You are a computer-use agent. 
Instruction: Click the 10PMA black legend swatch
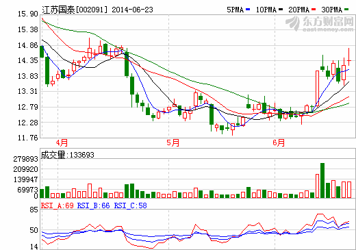click(x=281, y=10)
